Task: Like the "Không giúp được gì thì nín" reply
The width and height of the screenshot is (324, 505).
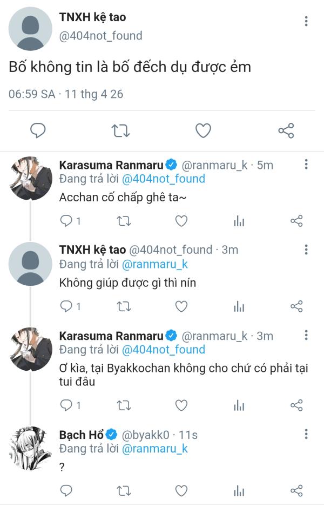Action: (181, 306)
